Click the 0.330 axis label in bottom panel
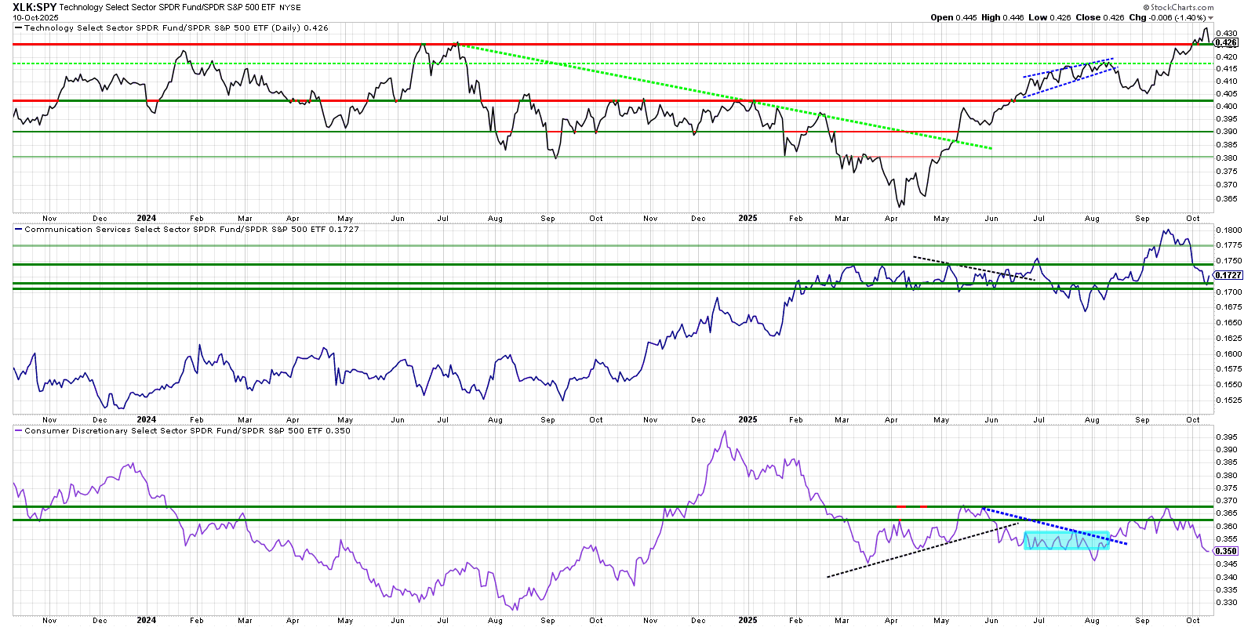The image size is (1255, 627). coord(1226,603)
